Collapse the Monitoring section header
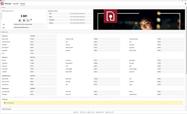The height and width of the screenshot is (114, 187). coord(5,99)
